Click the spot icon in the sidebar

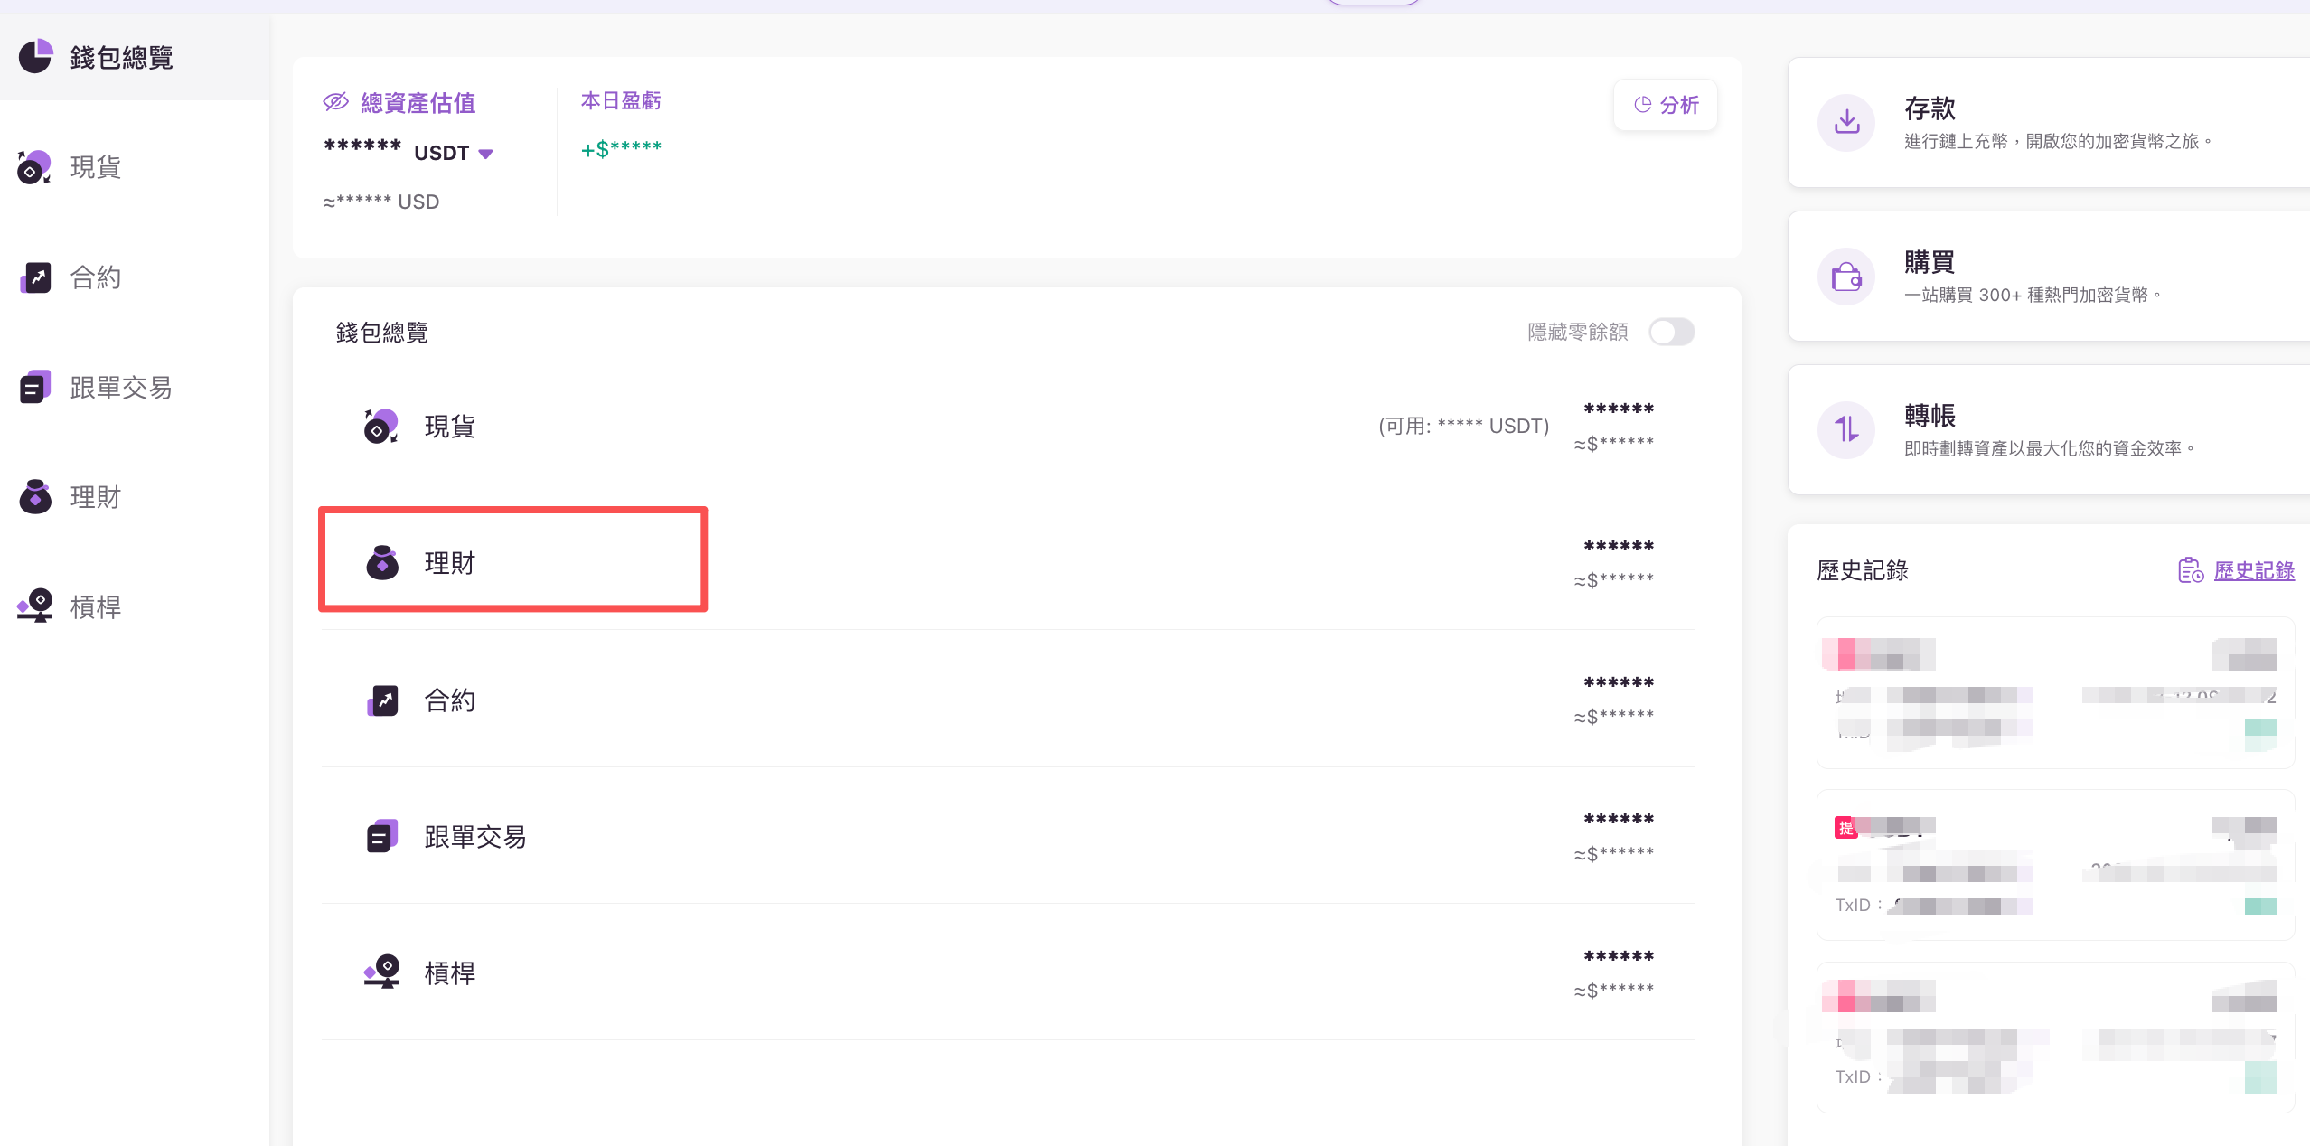pos(34,167)
